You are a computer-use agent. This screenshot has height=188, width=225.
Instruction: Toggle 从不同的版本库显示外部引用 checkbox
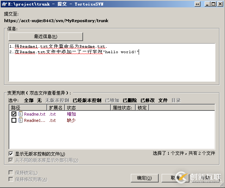pos(11,160)
